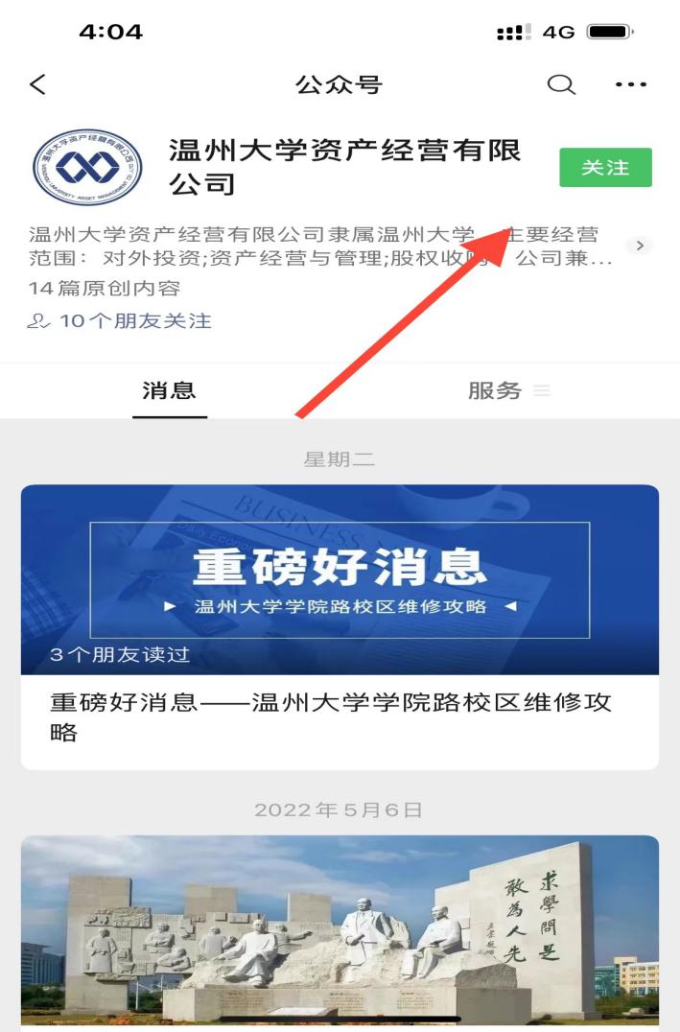680x1032 pixels.
Task: Open article title 重磅好消息——温州大学学院路校区维修攻略
Action: pyautogui.click(x=331, y=717)
